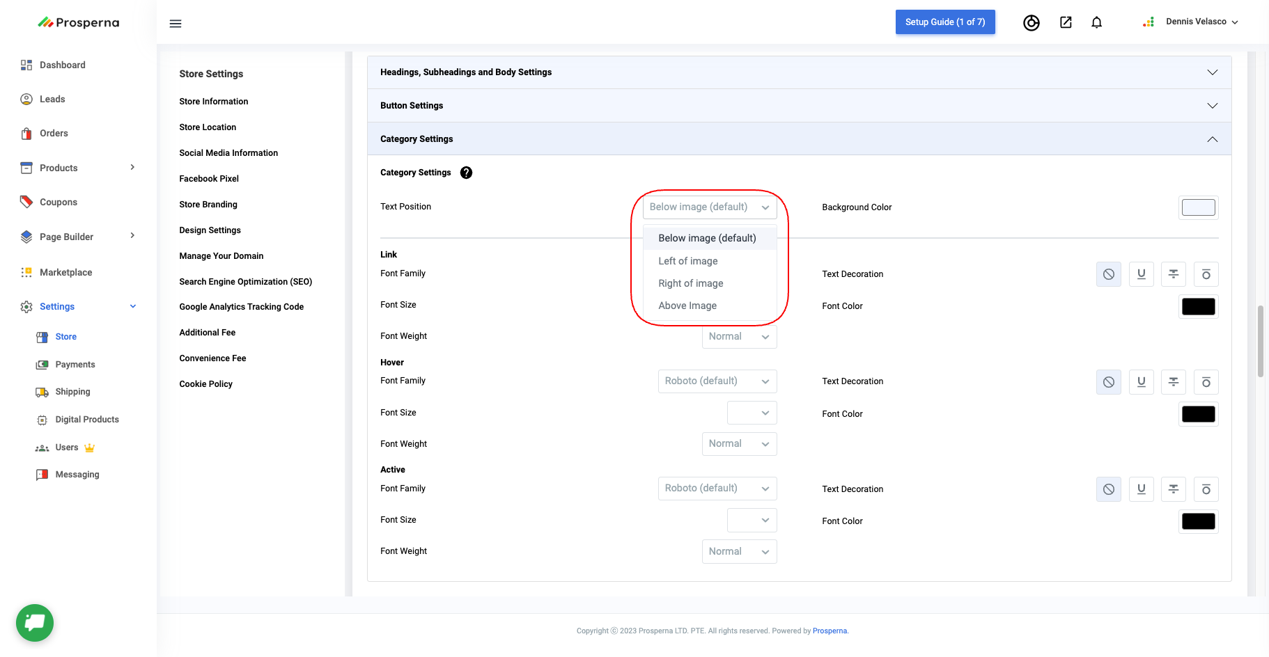
Task: Open the notifications bell
Action: 1096,23
